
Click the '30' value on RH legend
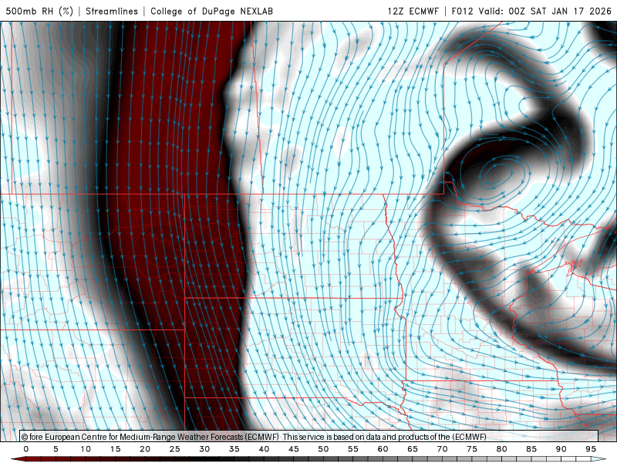click(x=204, y=449)
